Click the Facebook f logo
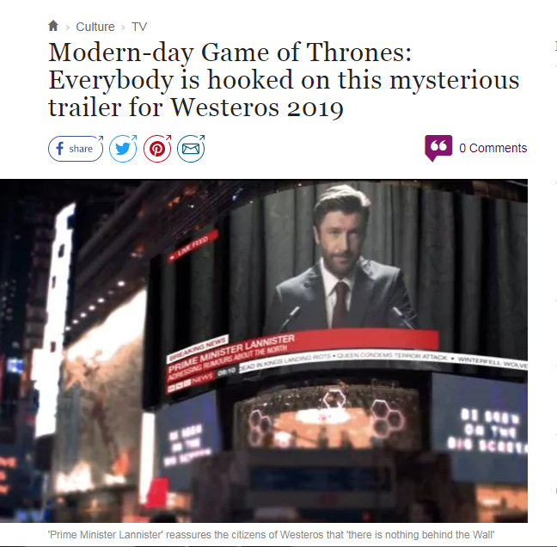Viewport: 557px width, 547px height. (59, 149)
